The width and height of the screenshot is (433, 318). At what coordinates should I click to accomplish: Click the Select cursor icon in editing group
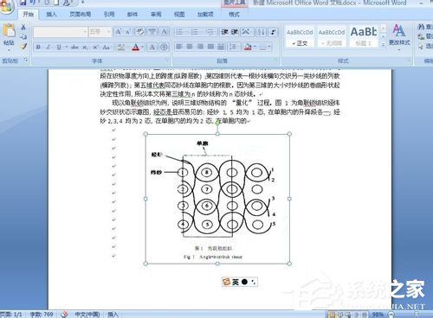tap(422, 46)
